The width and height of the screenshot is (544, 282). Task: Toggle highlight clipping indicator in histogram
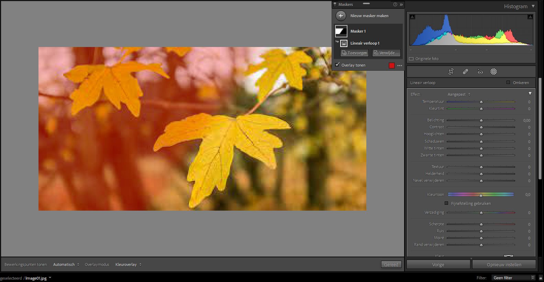tap(530, 17)
